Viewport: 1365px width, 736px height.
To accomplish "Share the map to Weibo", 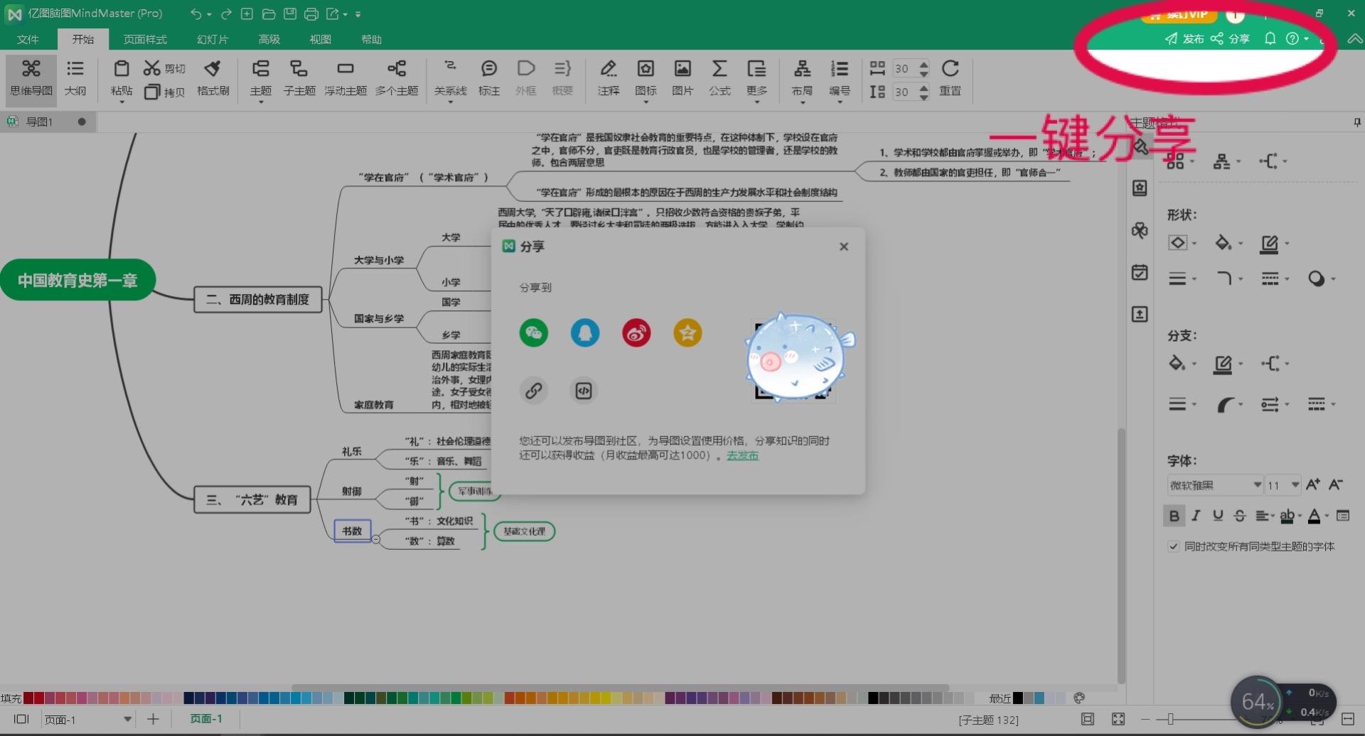I will [636, 332].
